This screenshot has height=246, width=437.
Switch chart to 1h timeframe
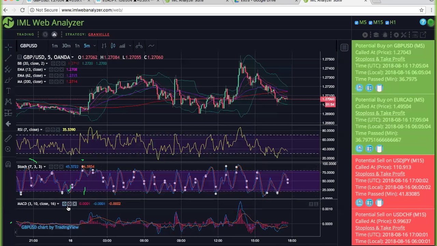click(77, 46)
